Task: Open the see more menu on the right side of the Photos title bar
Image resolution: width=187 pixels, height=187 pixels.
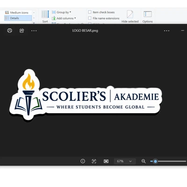Action: (166, 31)
